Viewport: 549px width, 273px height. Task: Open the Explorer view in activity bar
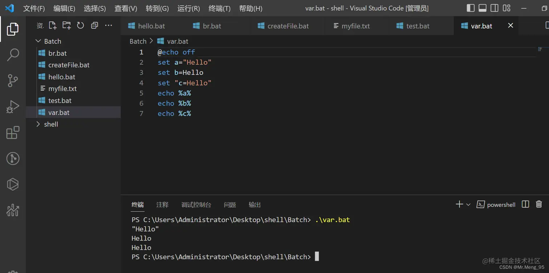(x=13, y=29)
